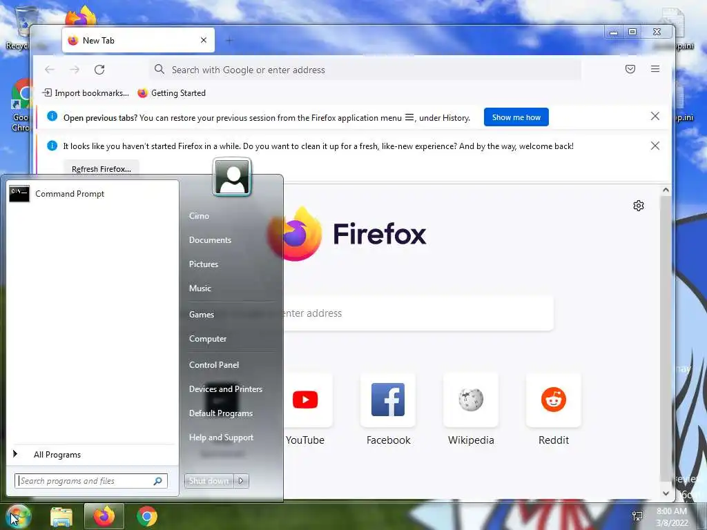Image resolution: width=707 pixels, height=530 pixels.
Task: Click the user account picture
Action: [232, 177]
